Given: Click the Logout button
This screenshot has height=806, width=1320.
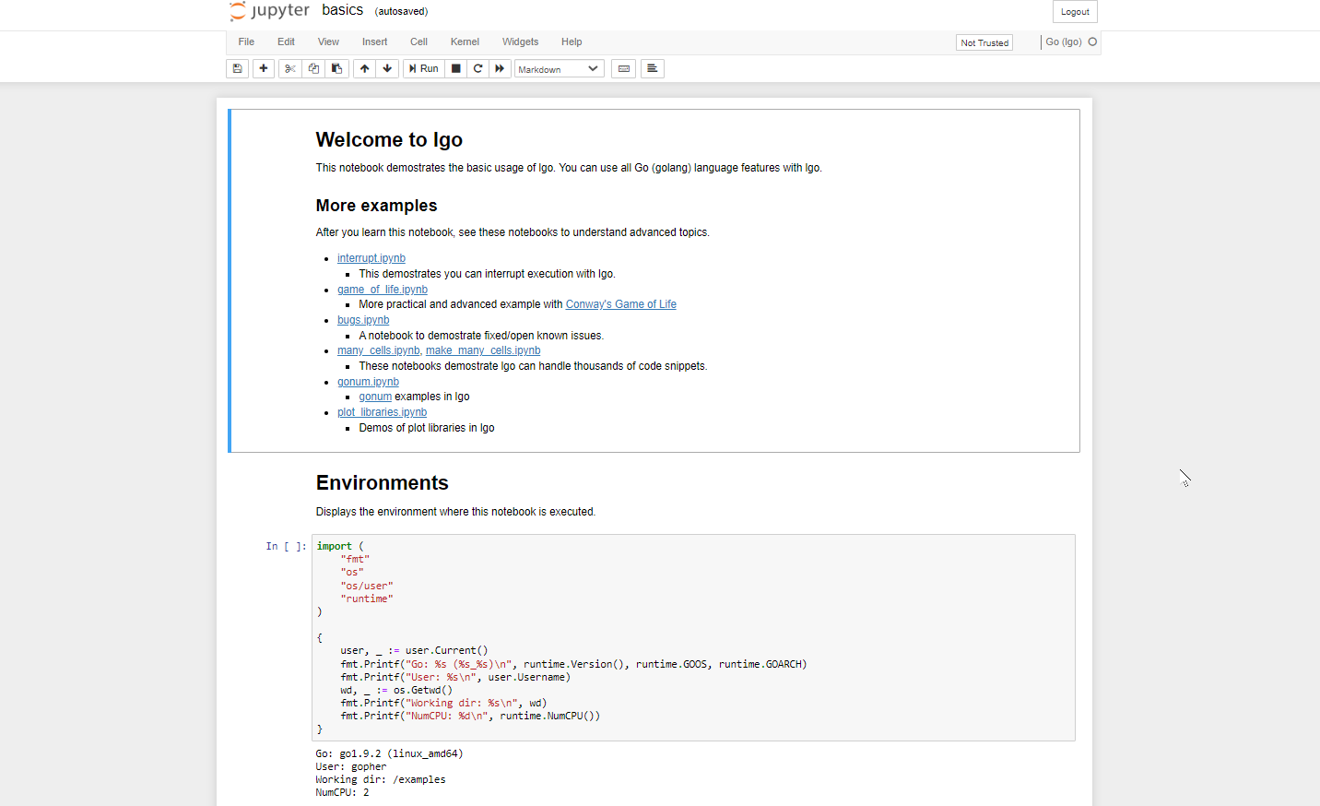Looking at the screenshot, I should pos(1075,12).
